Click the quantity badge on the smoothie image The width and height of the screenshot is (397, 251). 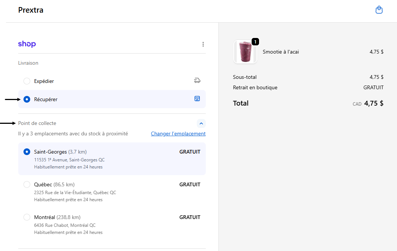tap(255, 42)
